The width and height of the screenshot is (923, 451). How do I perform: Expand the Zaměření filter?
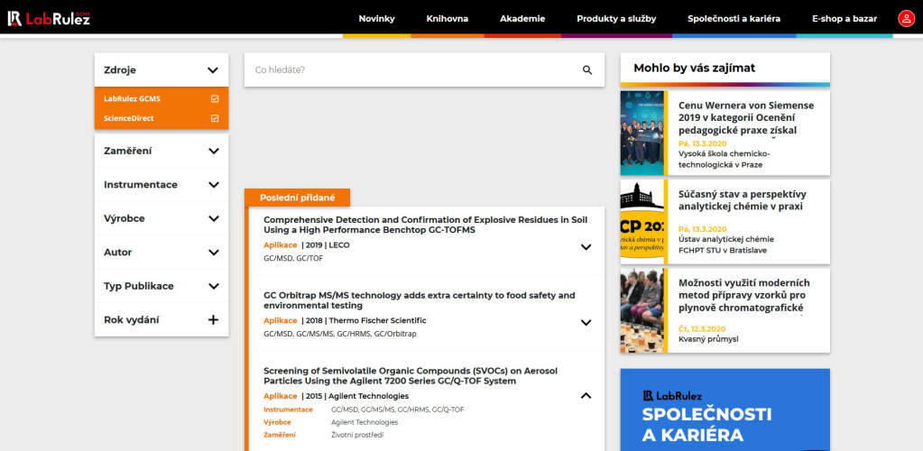213,152
